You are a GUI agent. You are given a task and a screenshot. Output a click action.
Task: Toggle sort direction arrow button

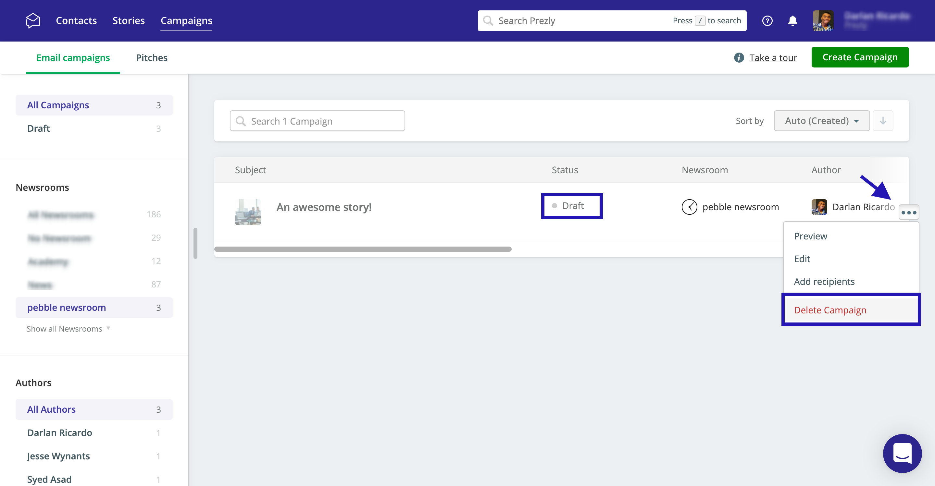point(883,121)
